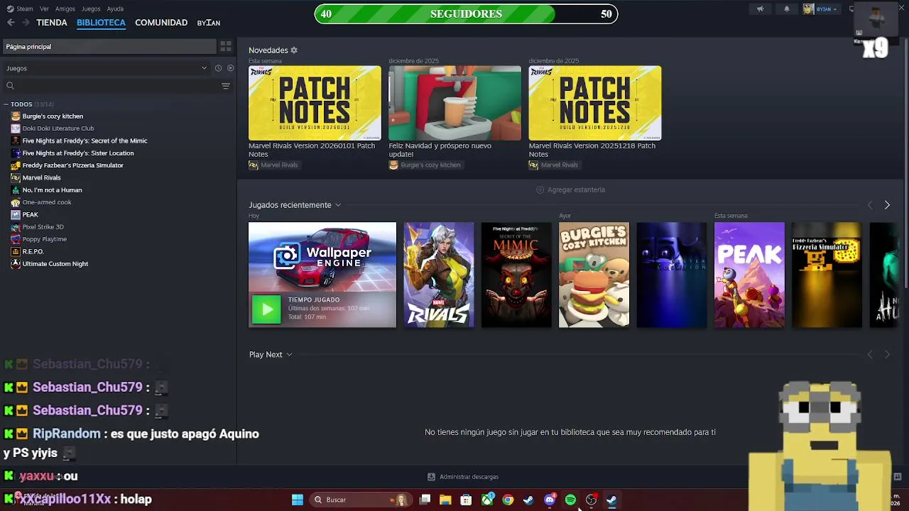Click the Página principal button
The width and height of the screenshot is (909, 511).
click(109, 46)
